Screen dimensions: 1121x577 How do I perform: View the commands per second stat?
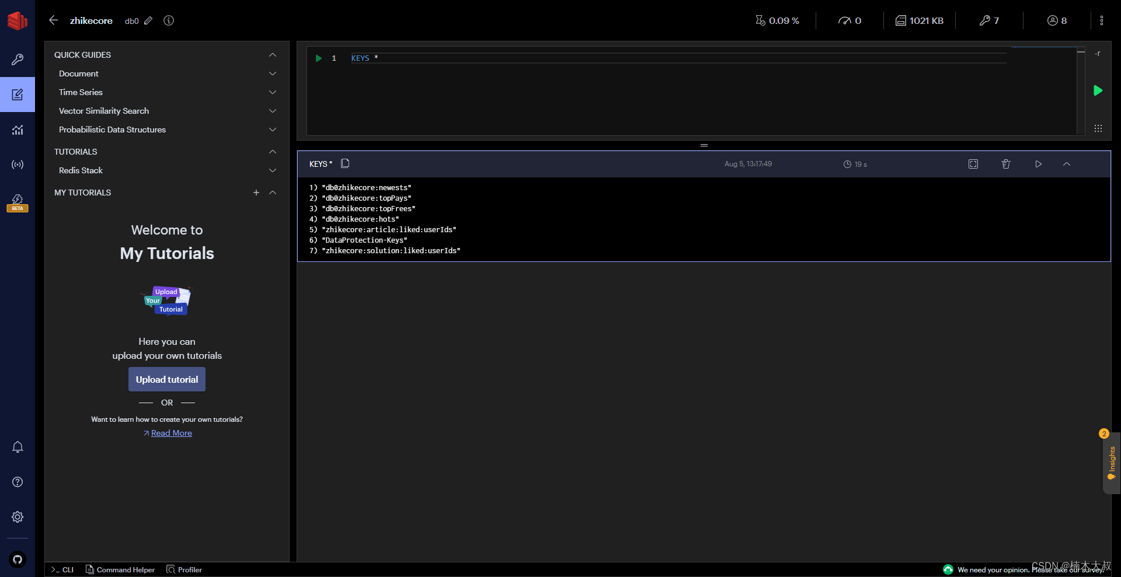click(x=850, y=20)
